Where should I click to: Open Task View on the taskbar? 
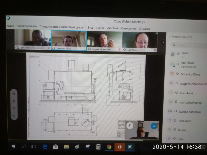coord(34,147)
